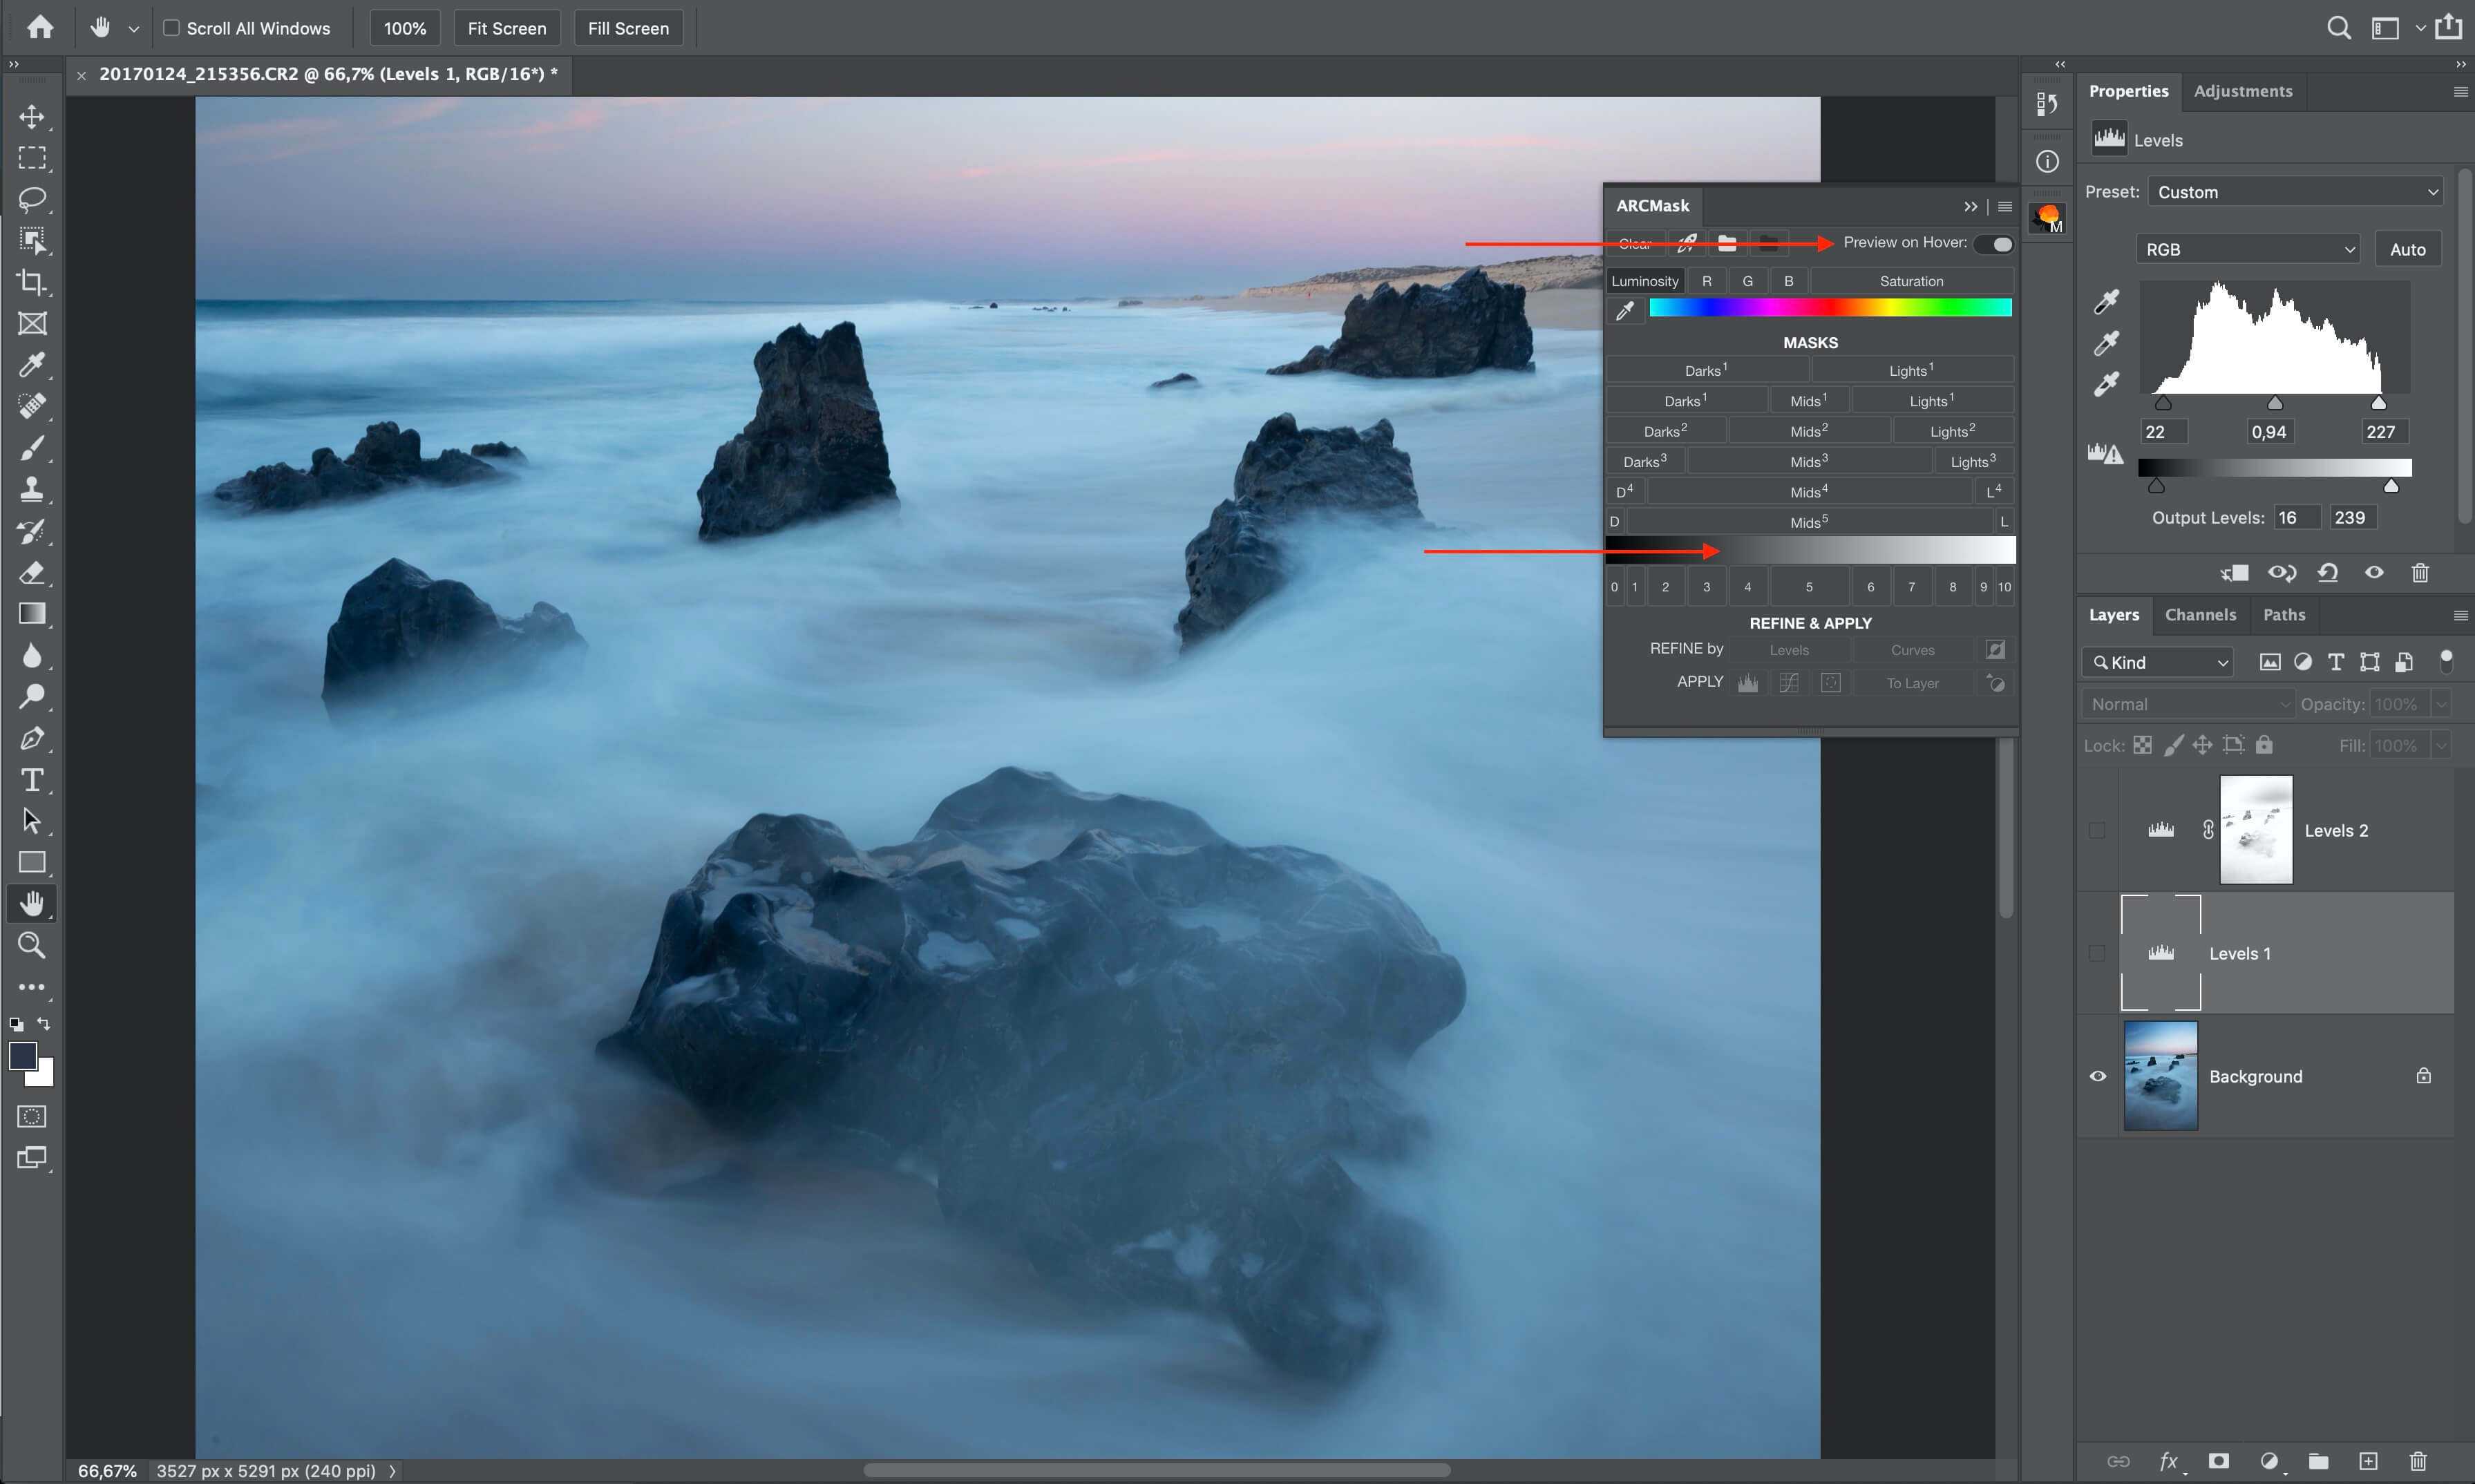Open the Search icon at top right
The height and width of the screenshot is (1484, 2475).
pos(2338,28)
